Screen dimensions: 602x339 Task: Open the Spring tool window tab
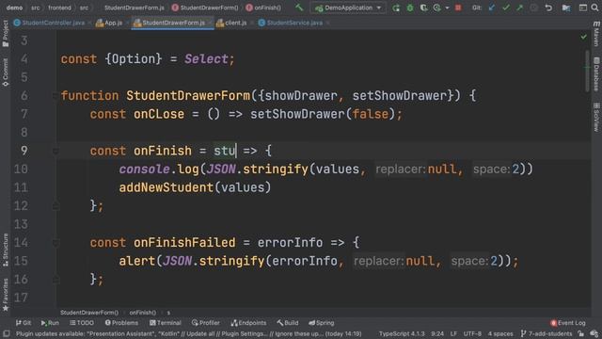[x=322, y=323]
